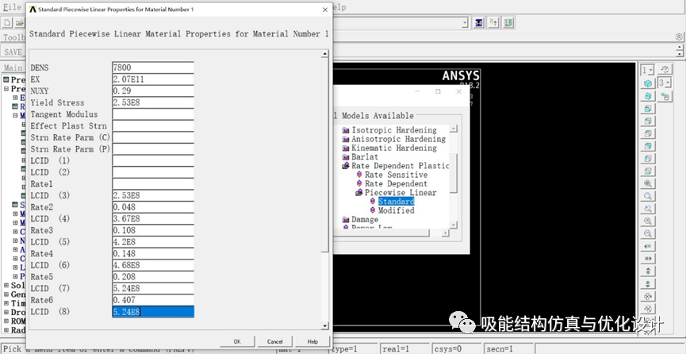Expand the Sol item in Main Menu
The width and height of the screenshot is (686, 354).
click(6, 286)
